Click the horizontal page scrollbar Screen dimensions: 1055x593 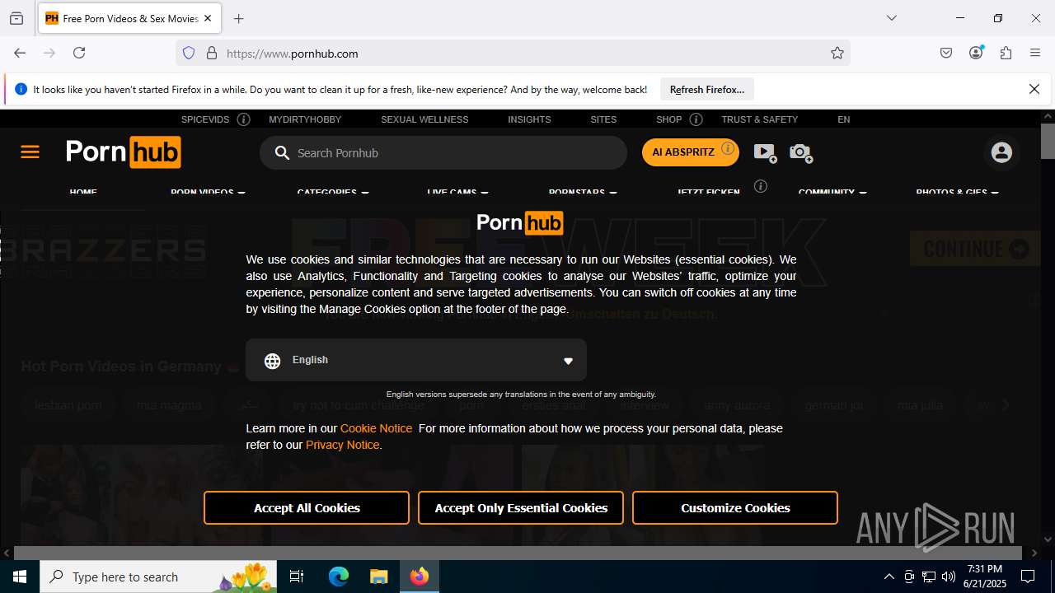(x=518, y=553)
